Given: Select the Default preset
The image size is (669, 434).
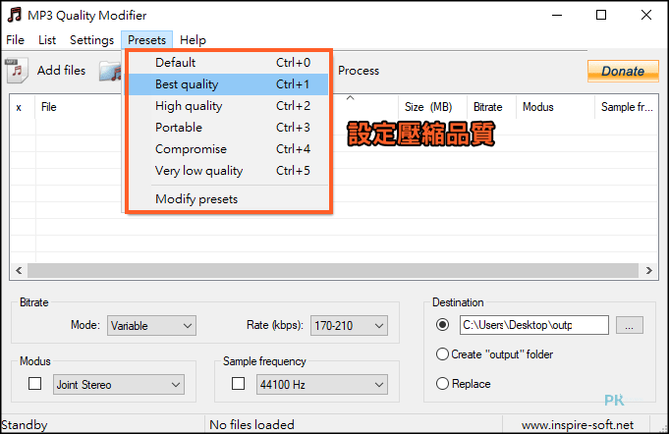Looking at the screenshot, I should 229,63.
